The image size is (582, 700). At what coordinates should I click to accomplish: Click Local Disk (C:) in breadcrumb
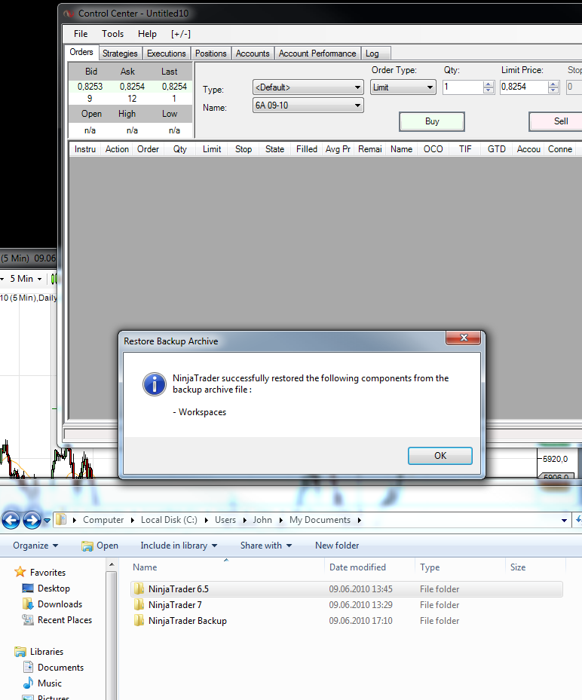click(x=169, y=520)
